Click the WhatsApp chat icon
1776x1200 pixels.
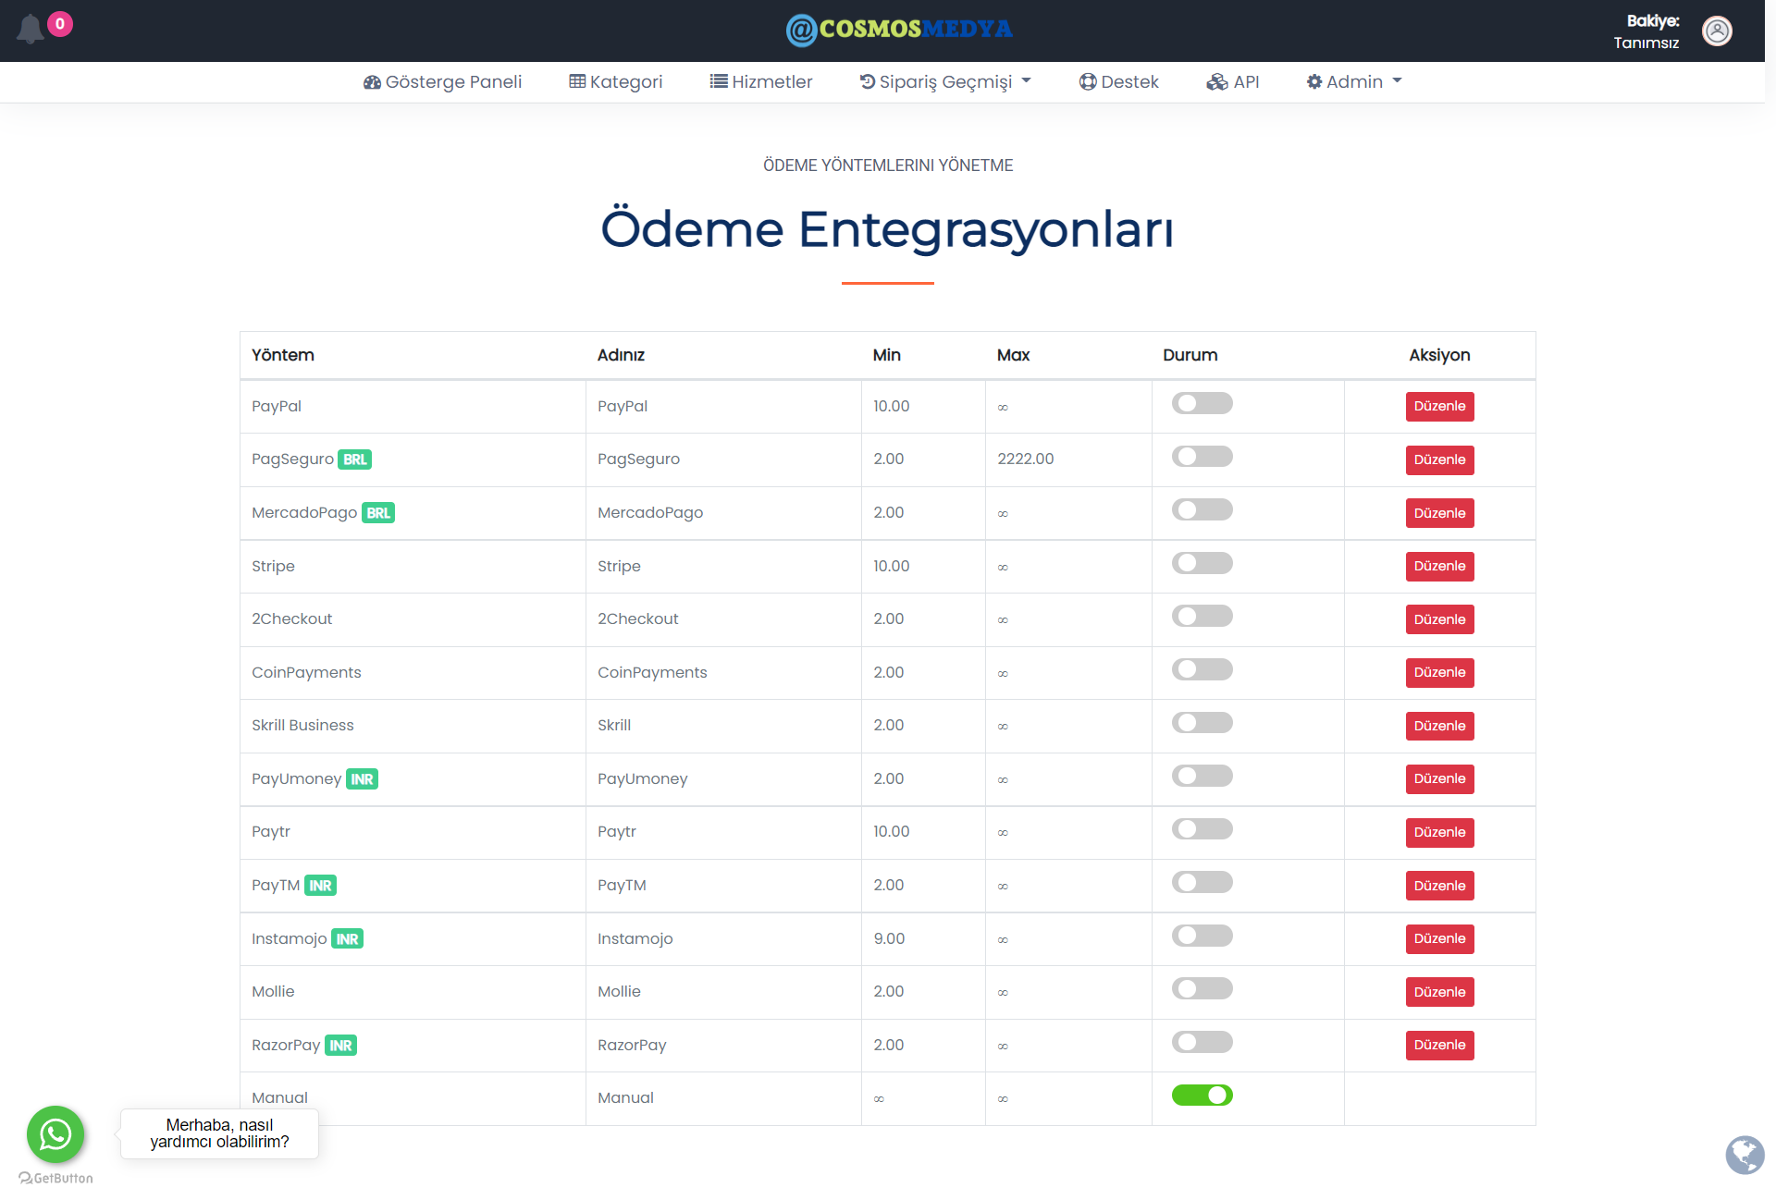(55, 1133)
